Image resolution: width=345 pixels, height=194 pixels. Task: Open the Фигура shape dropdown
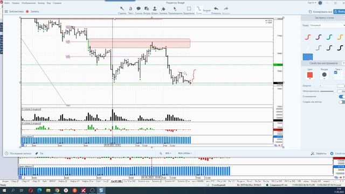point(324,75)
